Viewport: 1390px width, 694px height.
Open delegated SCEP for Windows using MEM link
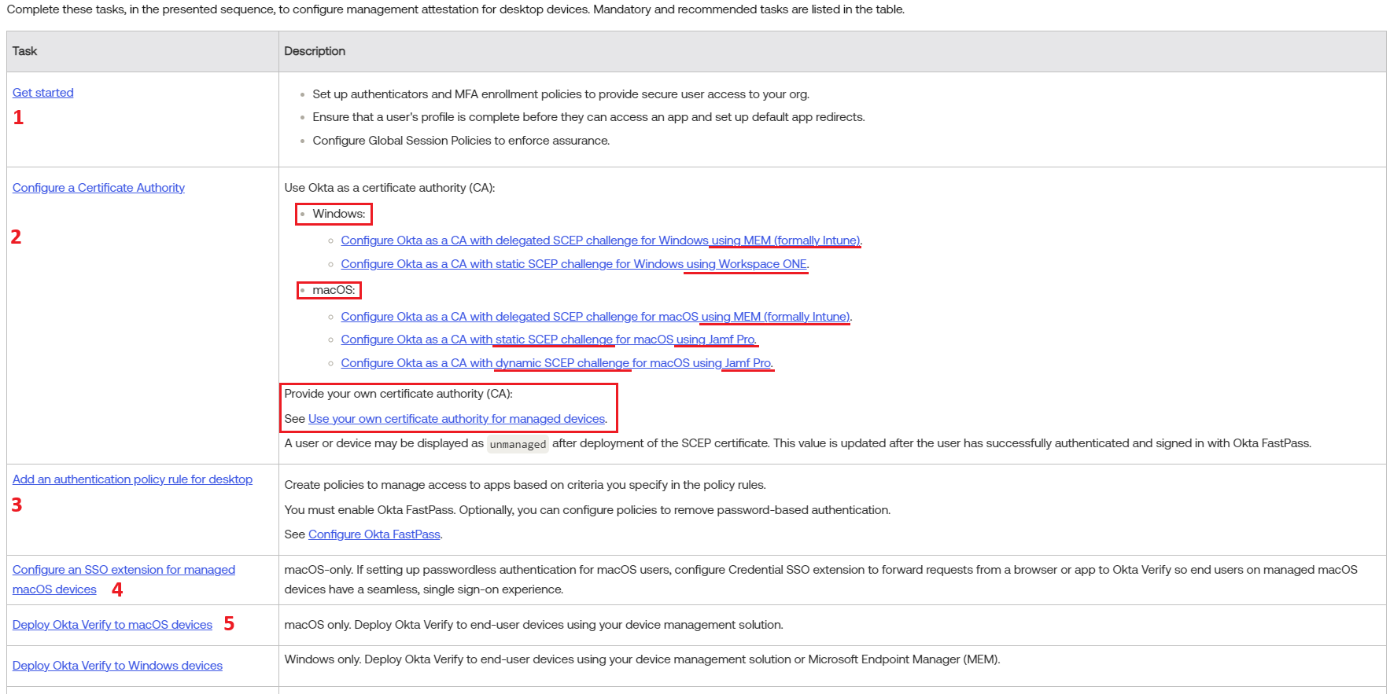point(601,241)
